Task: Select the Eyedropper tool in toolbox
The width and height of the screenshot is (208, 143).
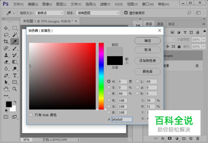Action: 15,42
